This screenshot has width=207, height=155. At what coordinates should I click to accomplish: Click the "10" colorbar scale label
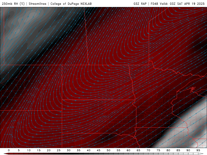pyautogui.click(x=29, y=150)
